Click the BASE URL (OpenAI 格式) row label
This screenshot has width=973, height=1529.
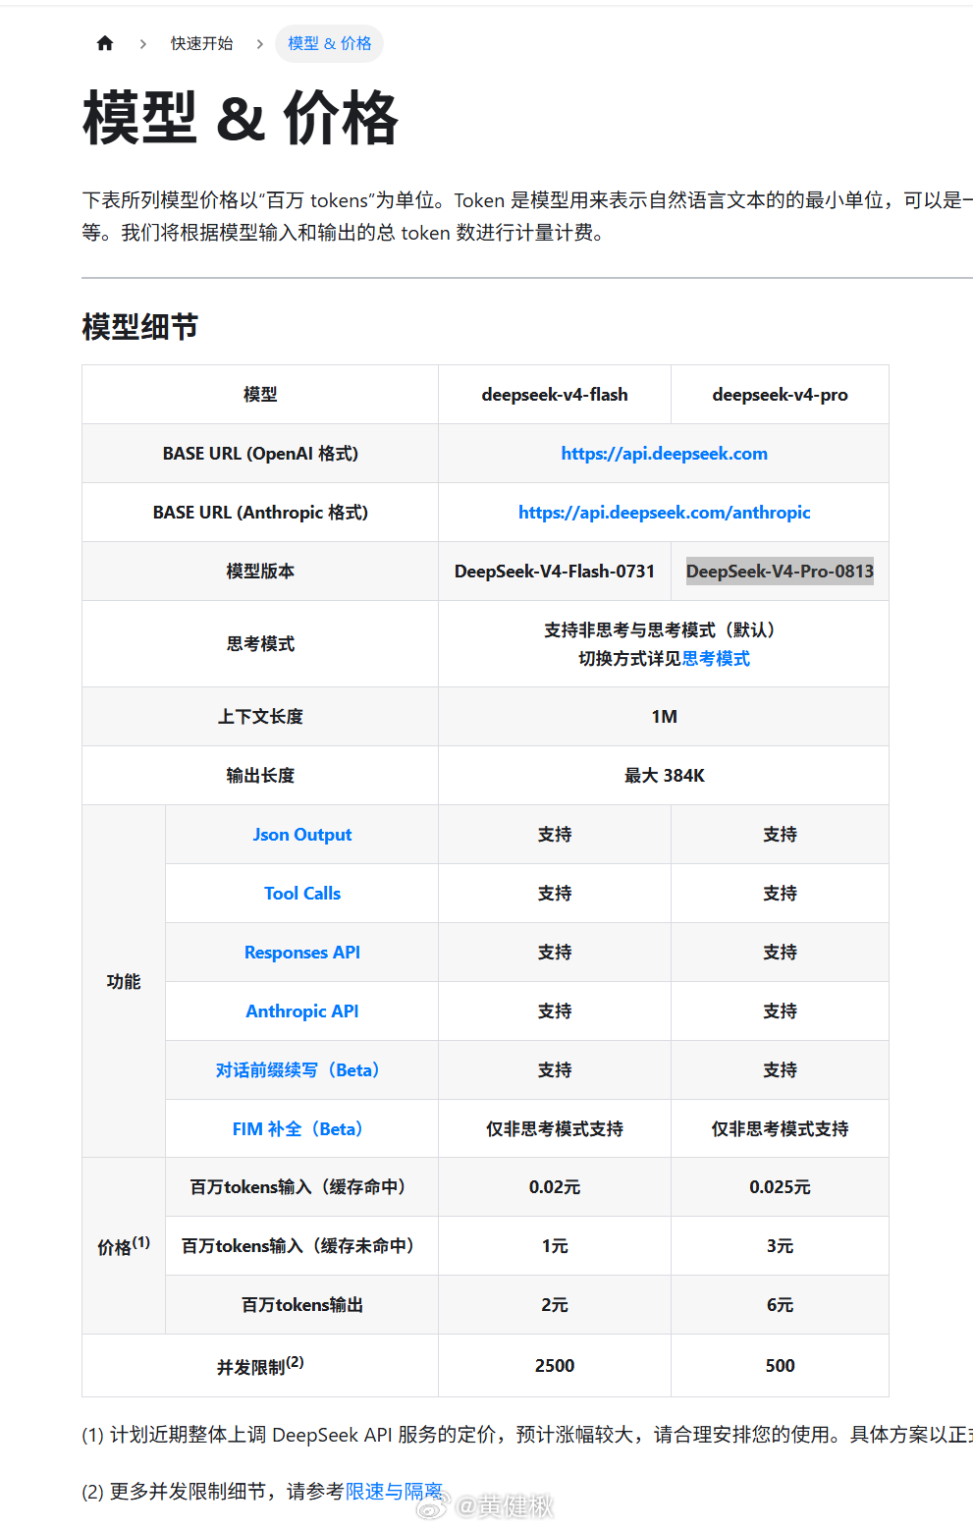(x=260, y=454)
